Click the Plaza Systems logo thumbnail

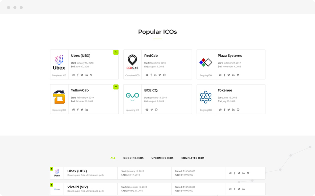(x=206, y=62)
